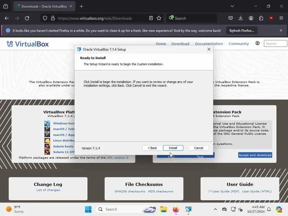Open File Explorer from the taskbar

163,209
